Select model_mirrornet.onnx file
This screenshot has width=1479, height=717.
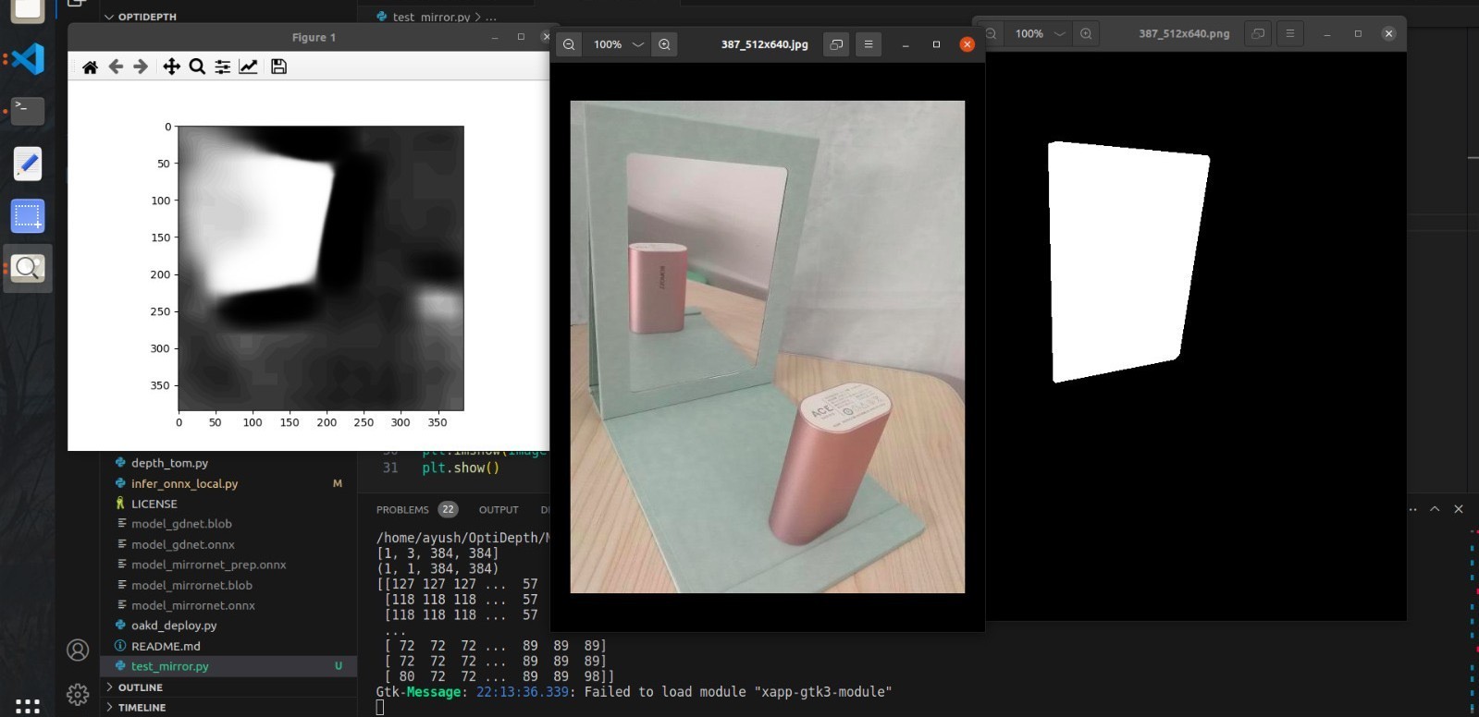pyautogui.click(x=192, y=605)
